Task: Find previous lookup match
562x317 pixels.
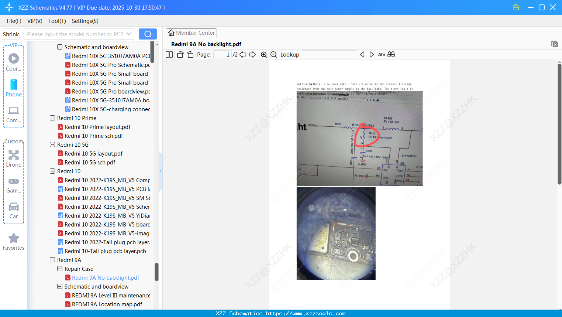Action: [x=362, y=55]
